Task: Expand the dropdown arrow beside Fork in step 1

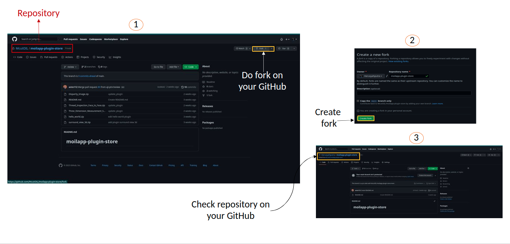Action: pos(272,48)
